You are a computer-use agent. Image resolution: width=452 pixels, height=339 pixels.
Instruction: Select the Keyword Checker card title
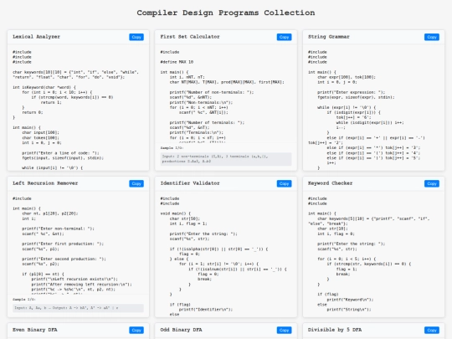click(330, 183)
